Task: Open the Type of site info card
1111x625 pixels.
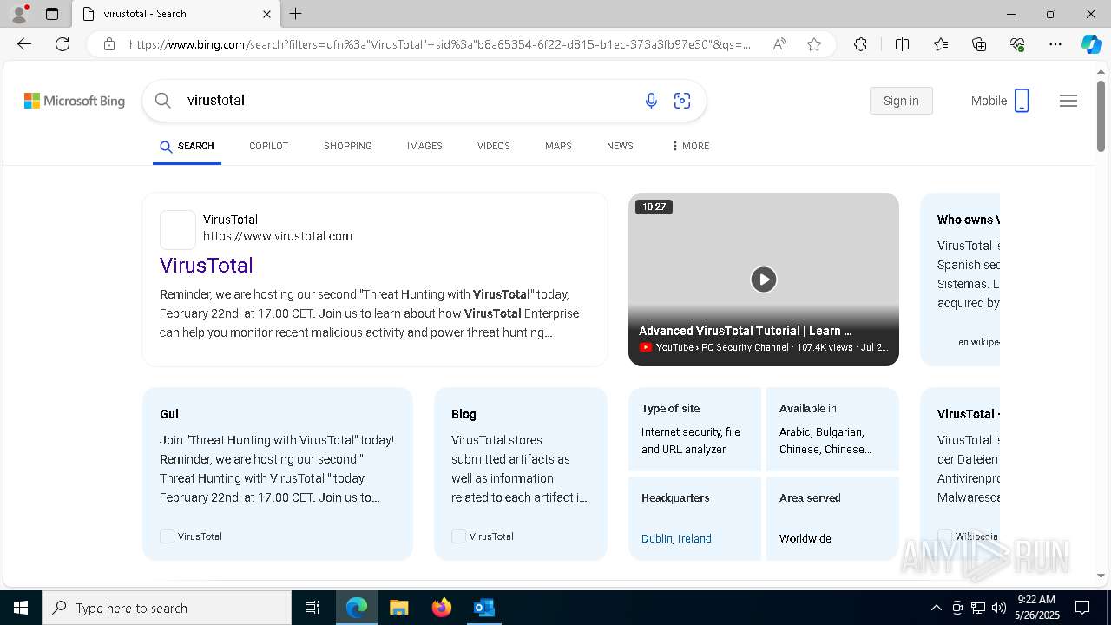Action: [x=694, y=429]
